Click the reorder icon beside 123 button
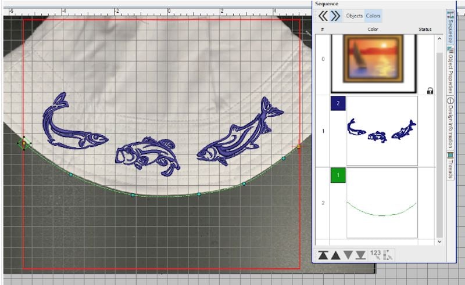This screenshot has height=285, width=465. [387, 254]
